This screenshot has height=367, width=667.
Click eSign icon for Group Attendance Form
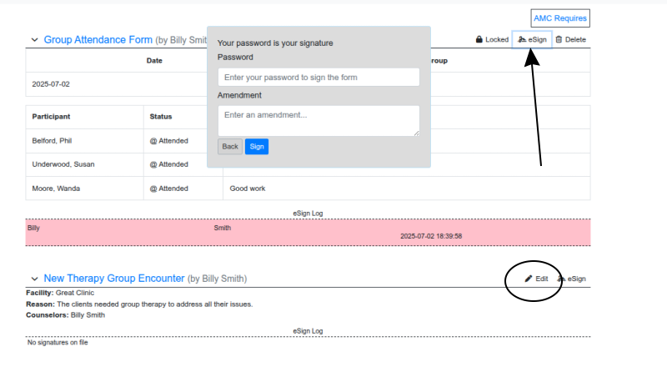[x=522, y=39]
